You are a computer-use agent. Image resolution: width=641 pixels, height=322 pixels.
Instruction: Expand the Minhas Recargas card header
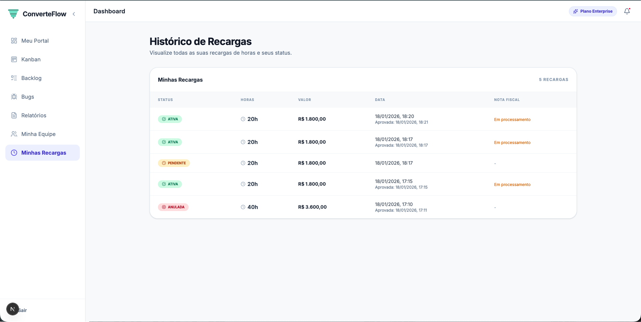180,80
